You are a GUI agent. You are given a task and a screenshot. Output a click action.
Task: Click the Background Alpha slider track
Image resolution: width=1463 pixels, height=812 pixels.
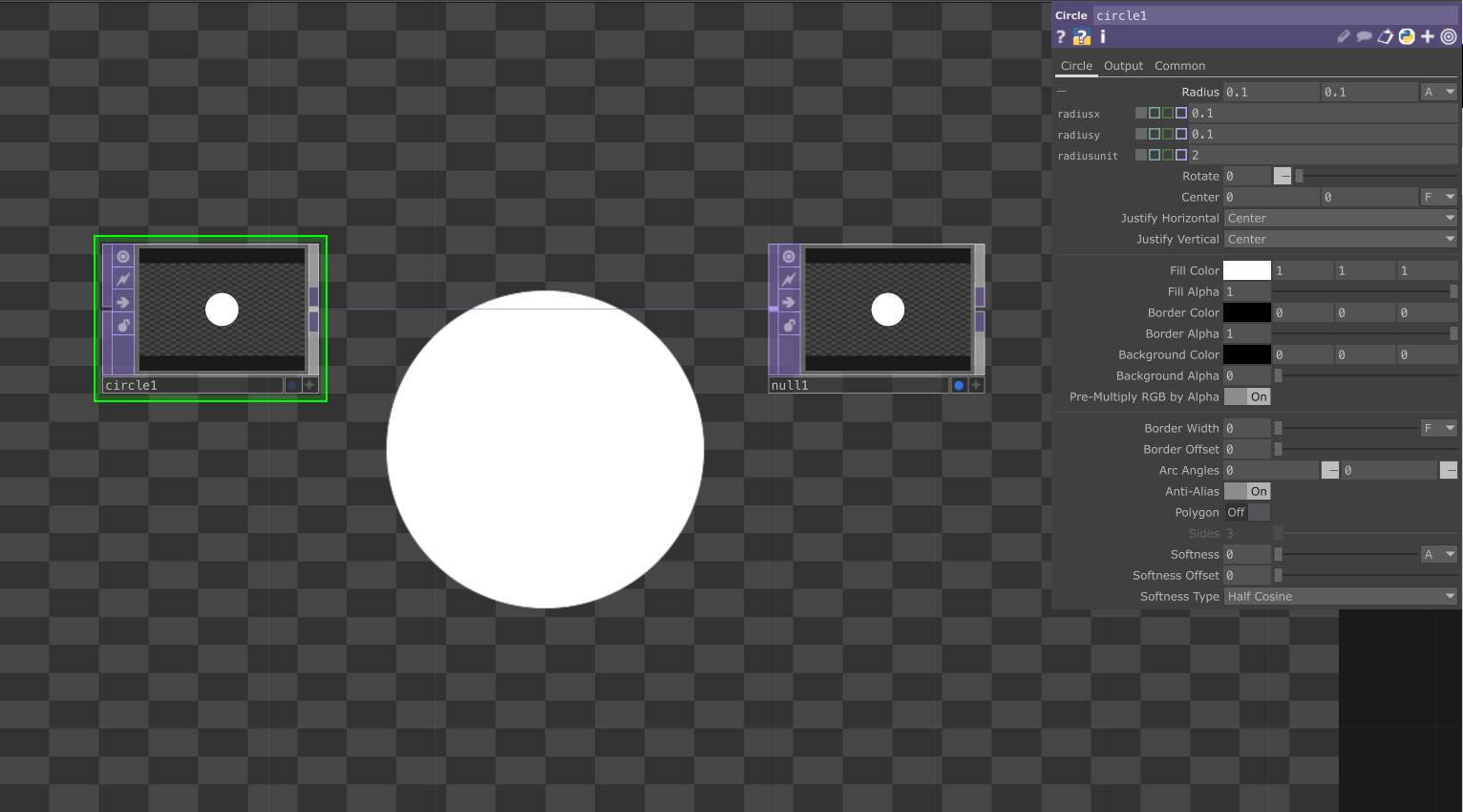[1366, 375]
